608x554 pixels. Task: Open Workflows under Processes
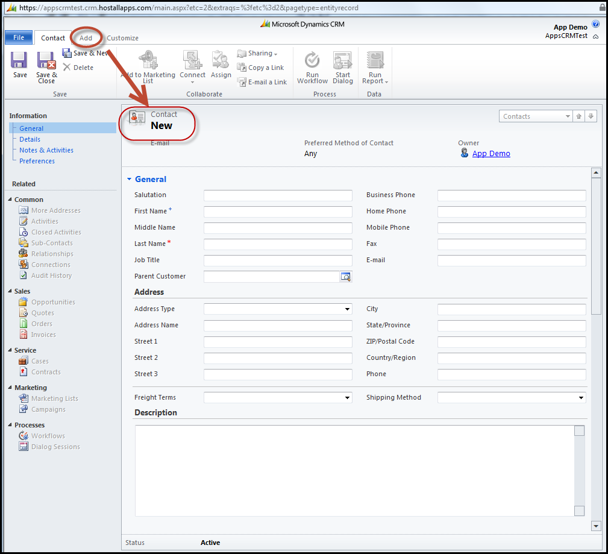[42, 436]
